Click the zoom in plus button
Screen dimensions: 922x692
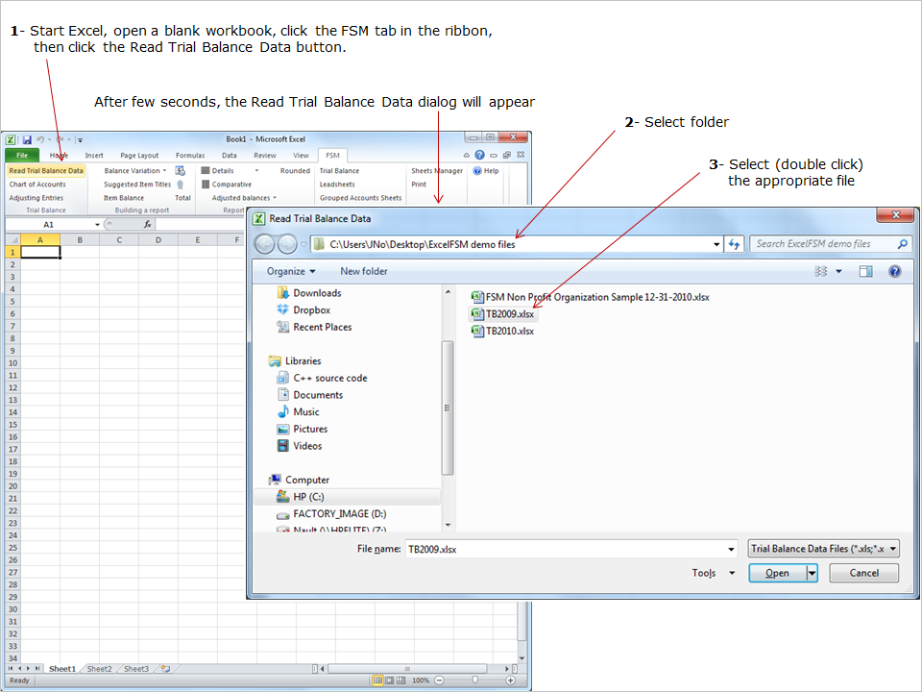[x=510, y=680]
